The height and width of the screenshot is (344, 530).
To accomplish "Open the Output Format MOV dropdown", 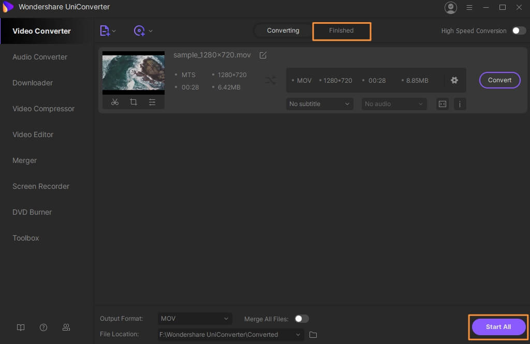I will click(x=195, y=319).
